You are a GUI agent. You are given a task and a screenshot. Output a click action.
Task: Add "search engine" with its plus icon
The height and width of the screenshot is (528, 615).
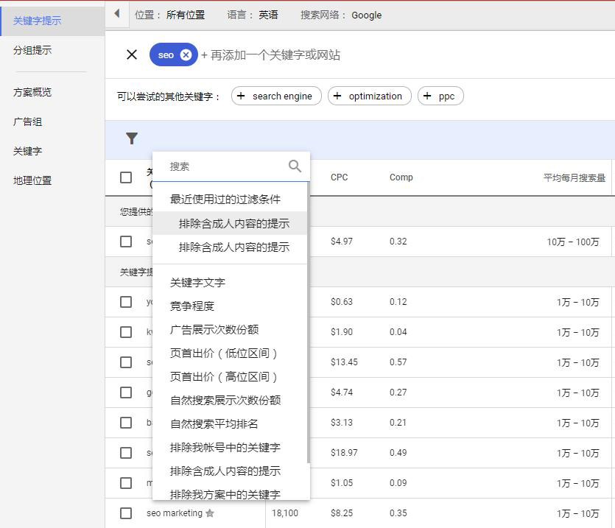click(240, 96)
